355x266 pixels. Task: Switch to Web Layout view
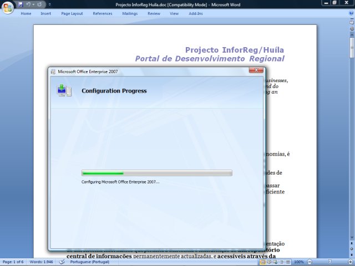tap(275, 262)
